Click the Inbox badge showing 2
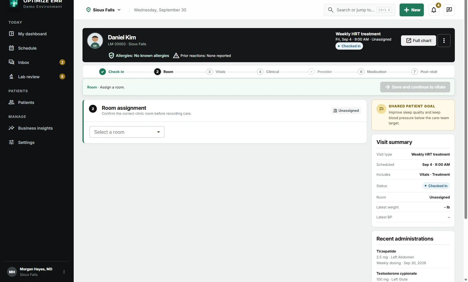Screen dimensions: 468x282 (x=62, y=62)
